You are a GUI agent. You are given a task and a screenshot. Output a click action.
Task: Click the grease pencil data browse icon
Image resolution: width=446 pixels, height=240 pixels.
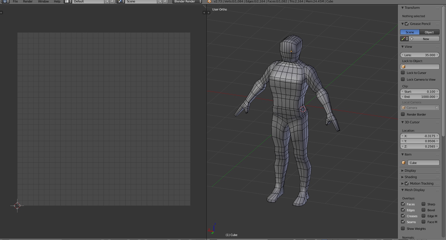click(x=404, y=39)
